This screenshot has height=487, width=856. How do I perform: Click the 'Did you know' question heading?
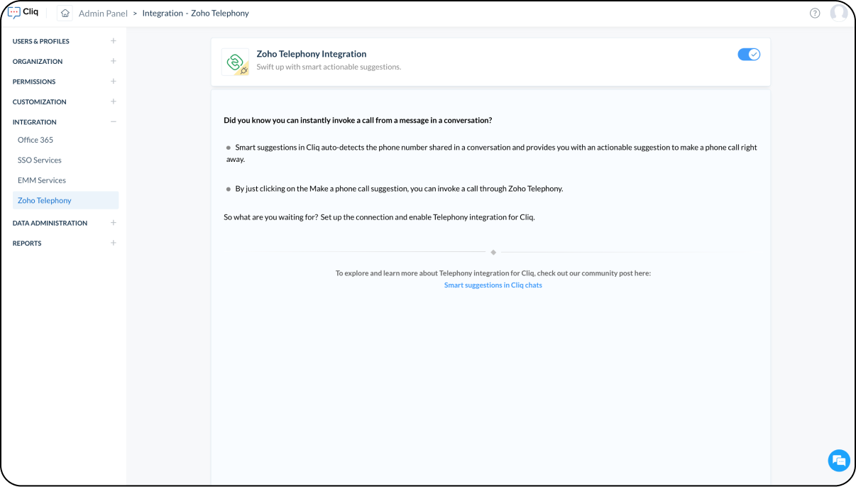tap(358, 120)
